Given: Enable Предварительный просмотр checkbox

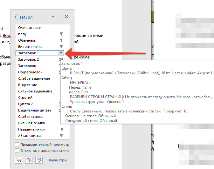Looking at the screenshot, I should click(17, 145).
